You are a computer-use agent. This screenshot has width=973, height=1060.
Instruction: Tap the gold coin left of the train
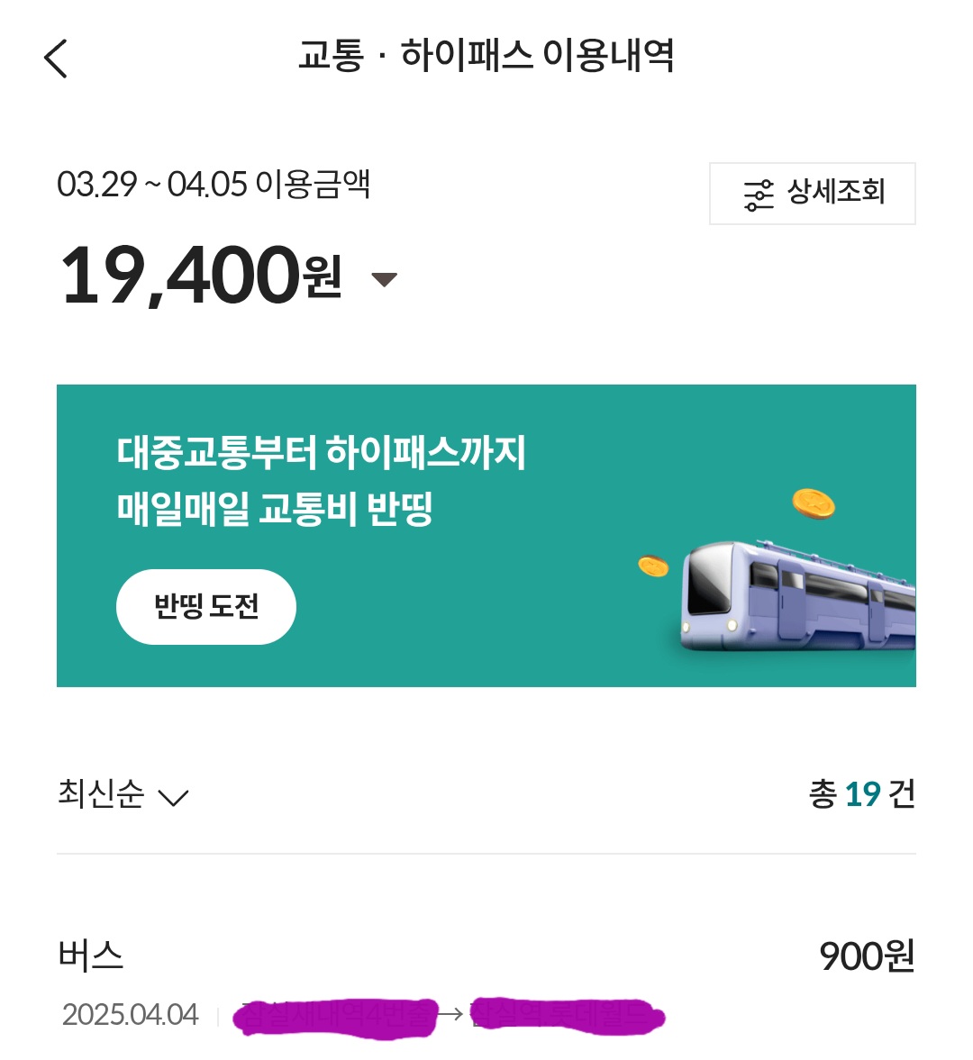coord(653,566)
